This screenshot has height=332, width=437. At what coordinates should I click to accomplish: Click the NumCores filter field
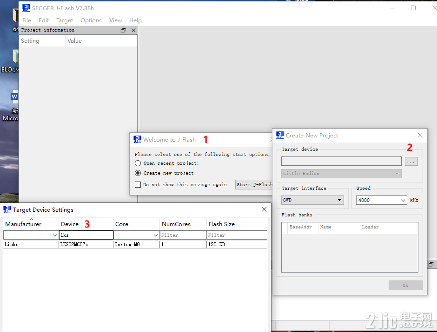pos(183,235)
